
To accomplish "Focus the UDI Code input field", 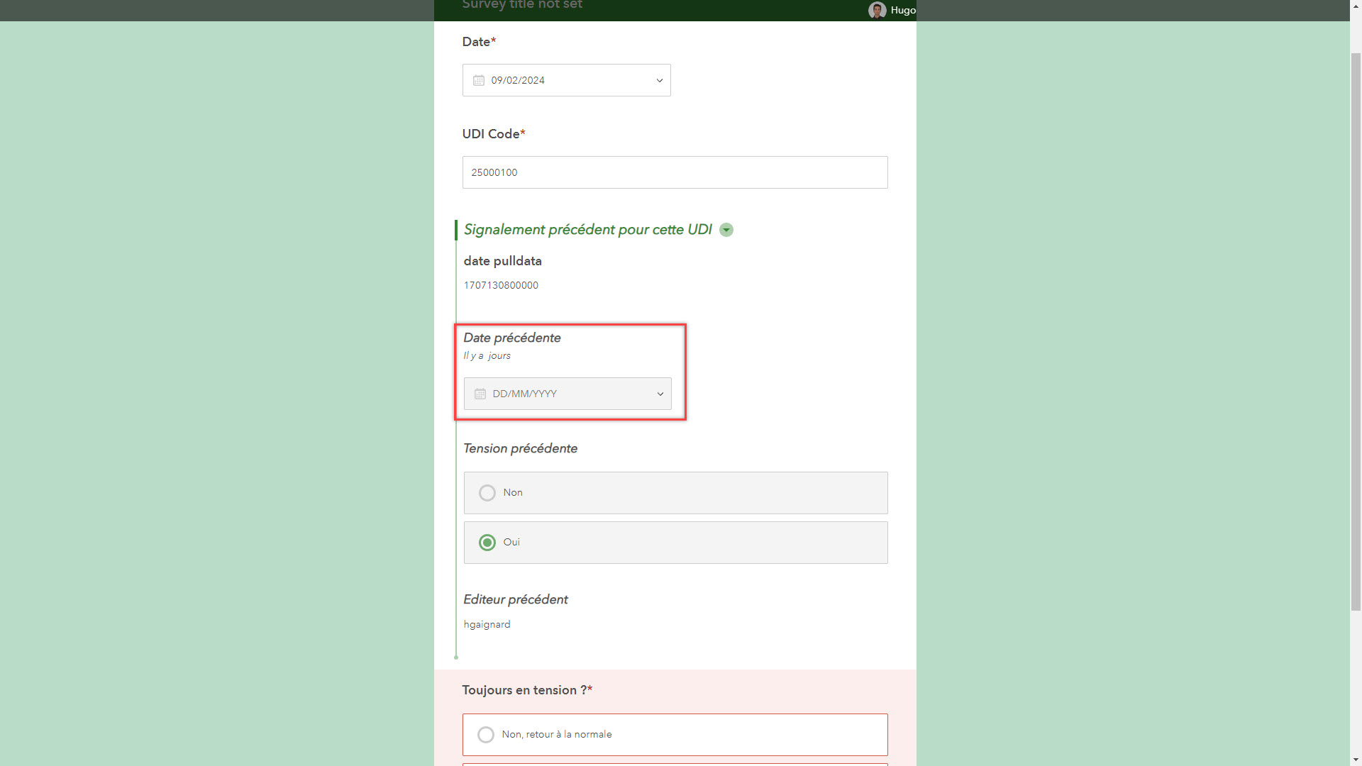I will [674, 172].
